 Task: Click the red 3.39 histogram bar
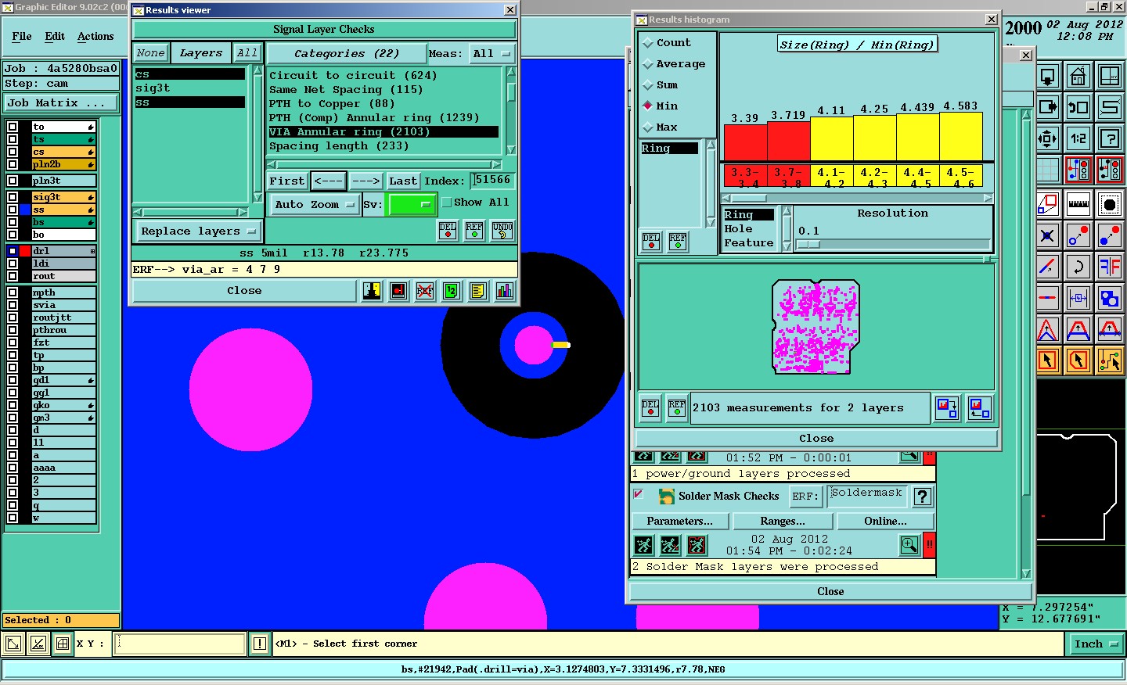click(745, 143)
